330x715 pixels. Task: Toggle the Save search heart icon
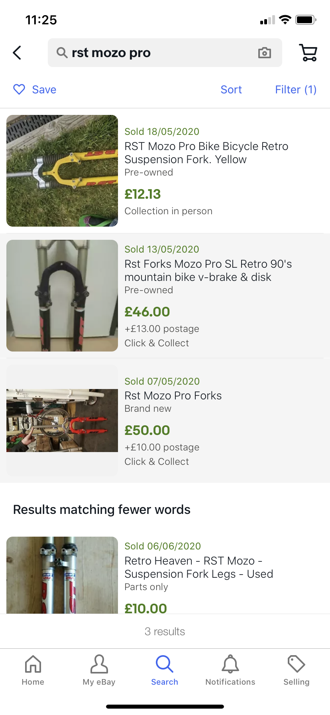tap(19, 89)
